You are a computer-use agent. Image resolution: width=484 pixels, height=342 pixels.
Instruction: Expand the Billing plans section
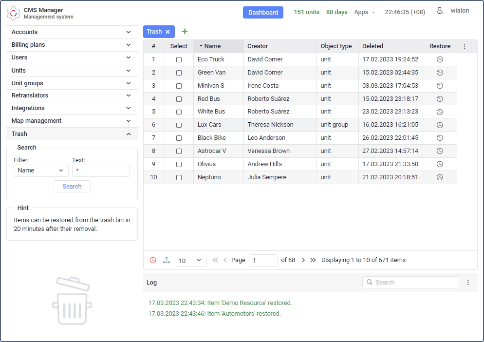(72, 45)
